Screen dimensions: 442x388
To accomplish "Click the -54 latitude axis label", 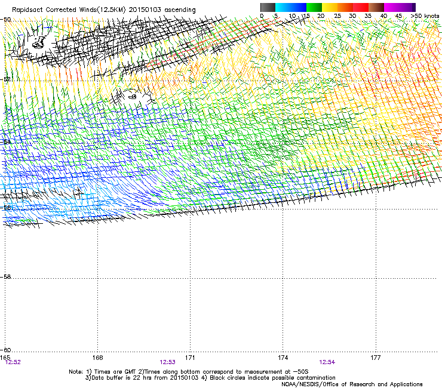I will [x=5, y=141].
